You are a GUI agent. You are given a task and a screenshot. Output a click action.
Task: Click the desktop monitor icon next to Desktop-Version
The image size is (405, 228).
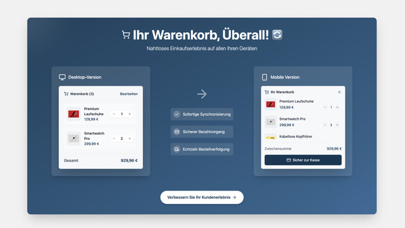point(62,77)
